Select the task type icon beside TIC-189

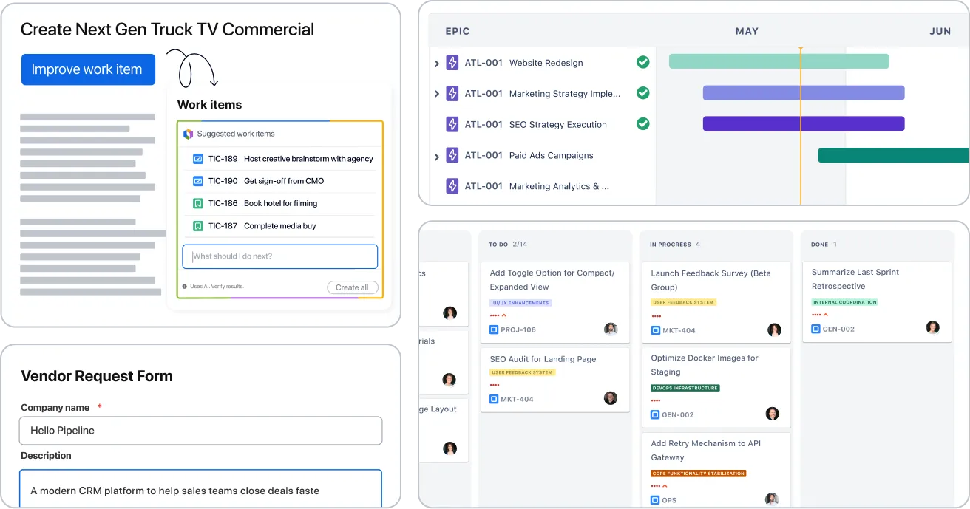[x=197, y=158]
